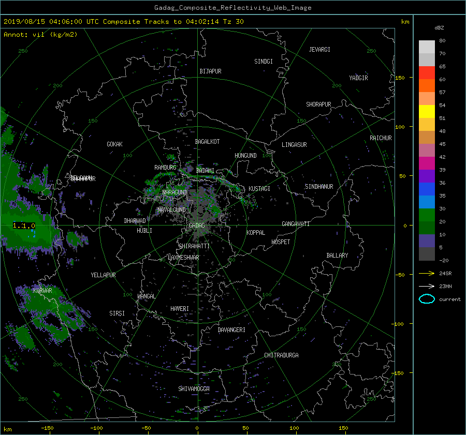Image resolution: width=466 pixels, height=435 pixels.
Task: Click the HUNGUND city label
Action: click(x=245, y=156)
